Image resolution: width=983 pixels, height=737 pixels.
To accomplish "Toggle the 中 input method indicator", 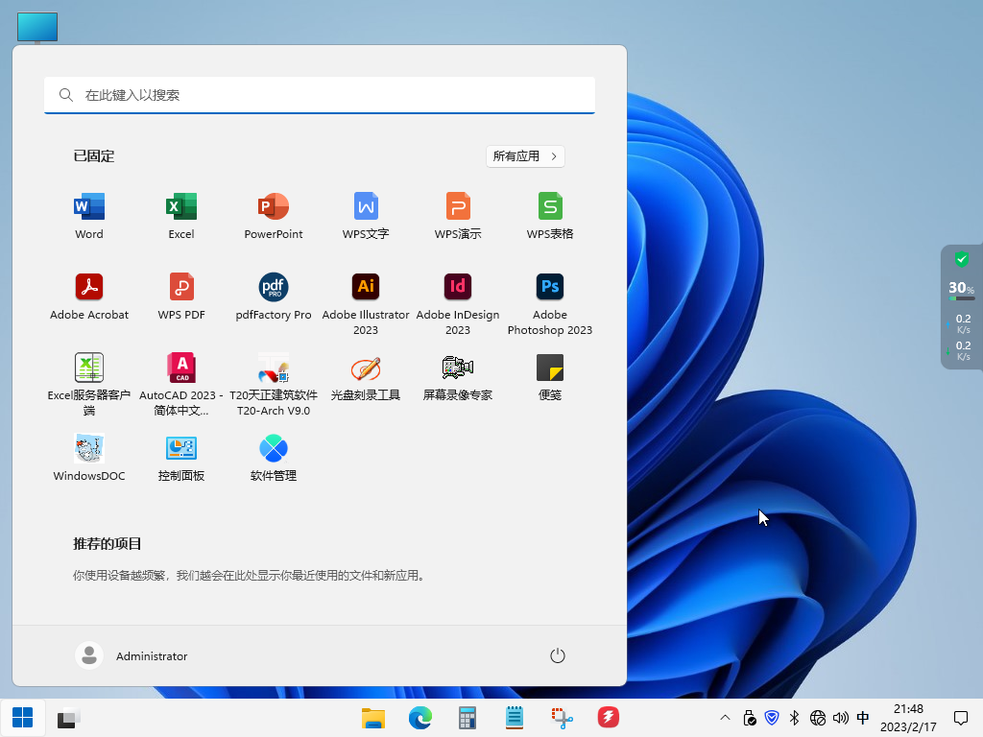I will [x=863, y=718].
